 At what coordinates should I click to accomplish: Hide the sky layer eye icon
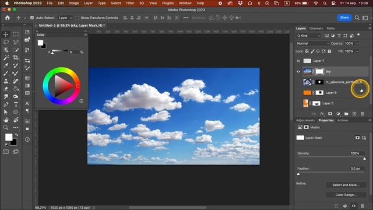(298, 71)
